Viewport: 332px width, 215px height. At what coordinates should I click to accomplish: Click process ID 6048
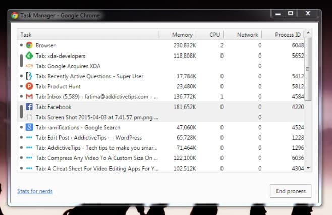[298, 45]
